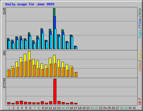
Task: Click the day 26 axis label
Action: tap(113, 108)
